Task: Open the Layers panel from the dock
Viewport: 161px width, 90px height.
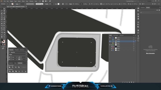Action: [138, 36]
